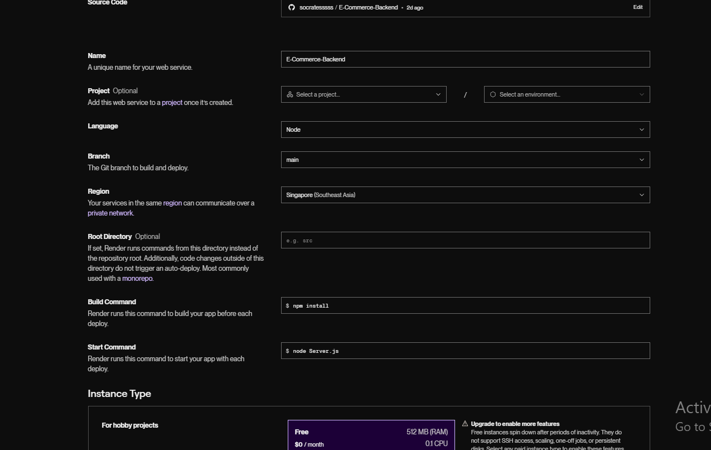
Task: Change the Singapore region selection
Action: point(465,195)
